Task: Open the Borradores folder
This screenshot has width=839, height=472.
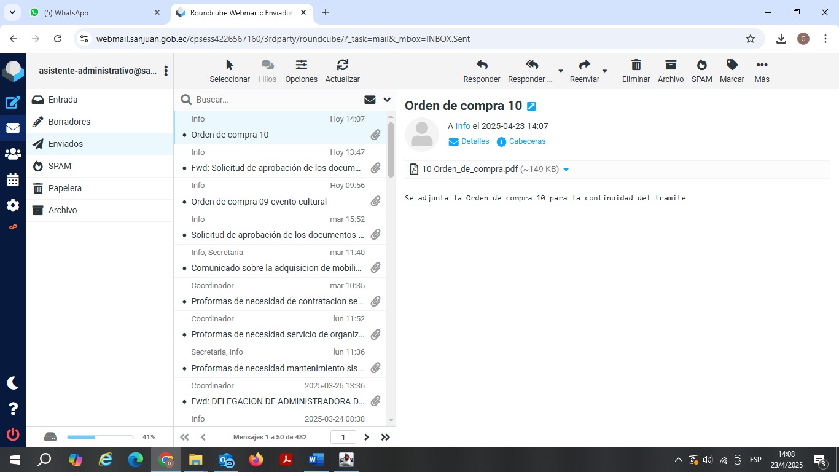Action: coord(69,122)
